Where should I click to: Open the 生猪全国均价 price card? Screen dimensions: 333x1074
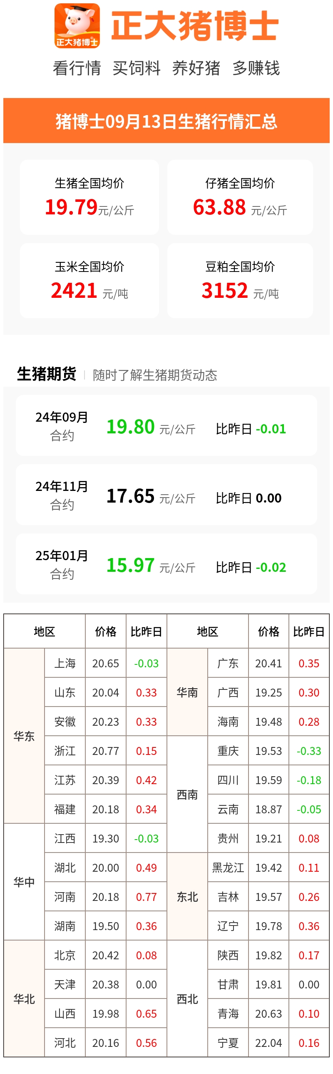(89, 197)
